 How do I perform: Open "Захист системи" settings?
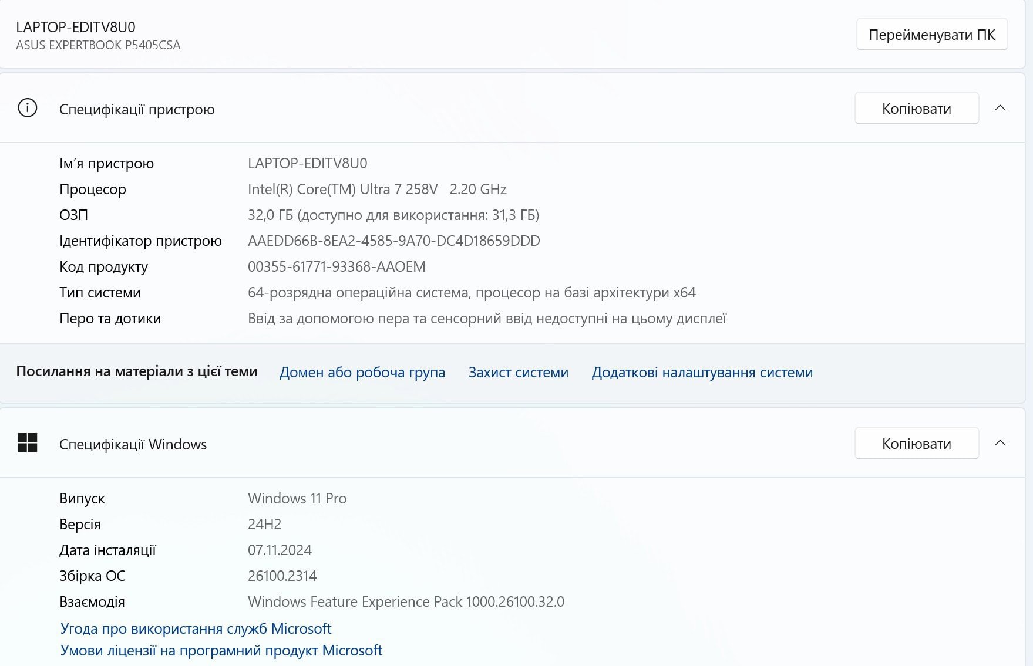point(517,372)
